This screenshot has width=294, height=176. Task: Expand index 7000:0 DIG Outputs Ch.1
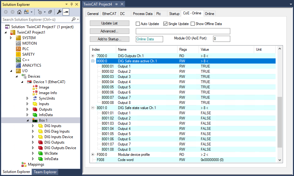93,56
